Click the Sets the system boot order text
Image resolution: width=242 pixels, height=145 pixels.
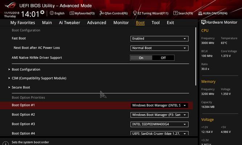click(x=30, y=142)
